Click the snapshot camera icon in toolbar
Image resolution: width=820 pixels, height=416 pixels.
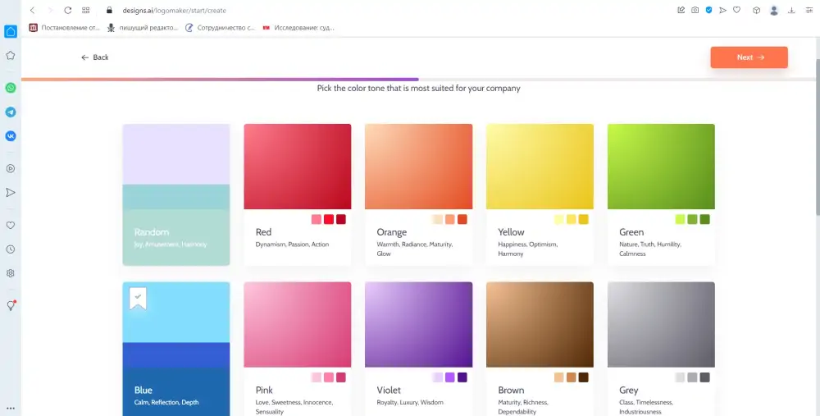pos(695,11)
